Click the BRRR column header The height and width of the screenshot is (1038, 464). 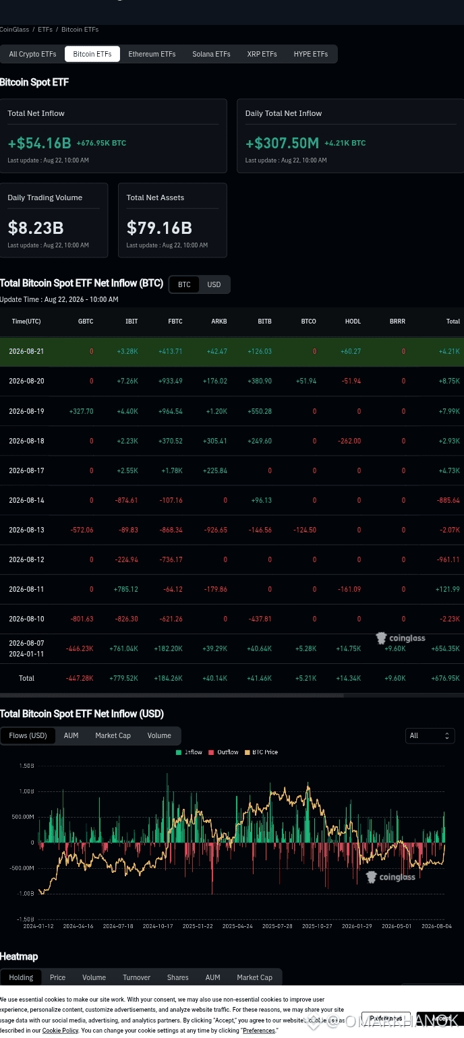397,322
